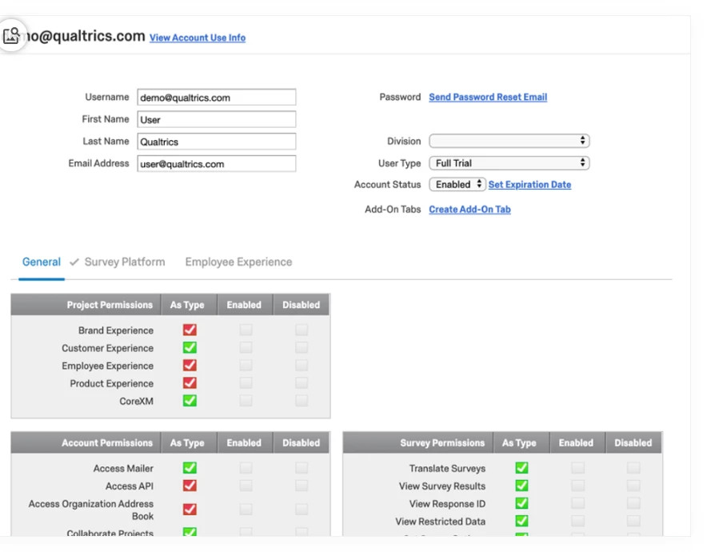Click the Account Permissions header text
This screenshot has height=552, width=707.
[x=107, y=443]
